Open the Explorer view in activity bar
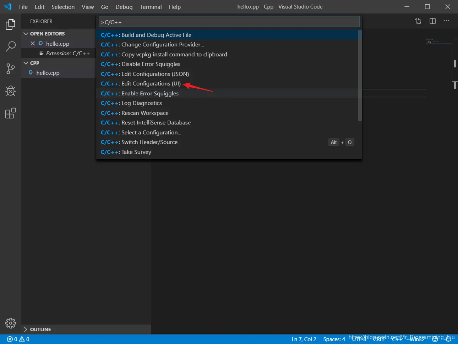 click(x=11, y=24)
